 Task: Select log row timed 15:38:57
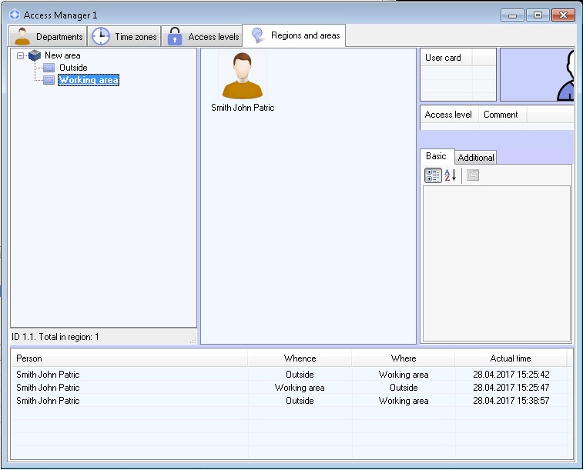coord(292,401)
